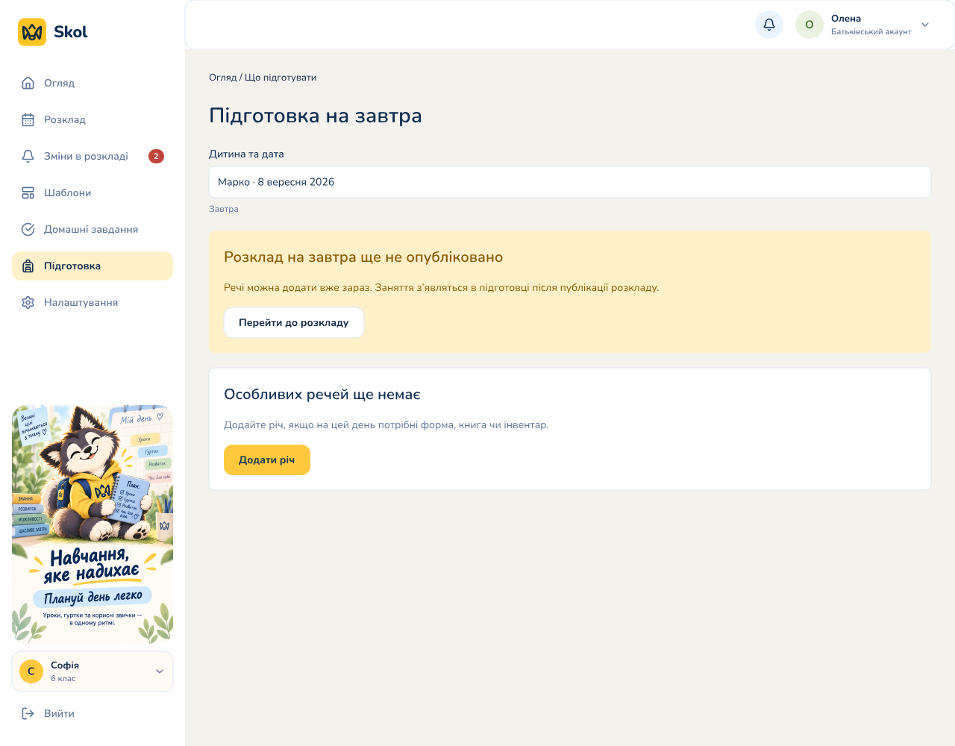The width and height of the screenshot is (955, 746).
Task: Click the Додати річ button
Action: click(267, 460)
